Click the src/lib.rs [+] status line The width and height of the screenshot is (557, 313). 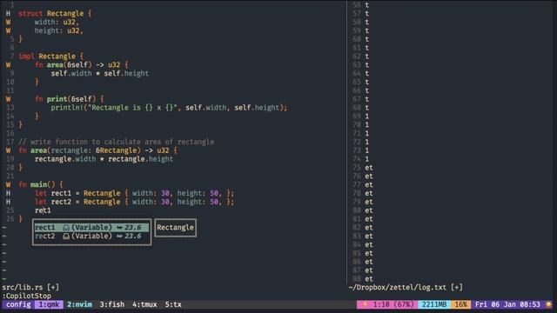click(x=31, y=287)
